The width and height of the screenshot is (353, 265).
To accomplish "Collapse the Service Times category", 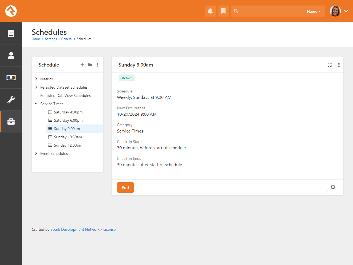I will (36, 104).
